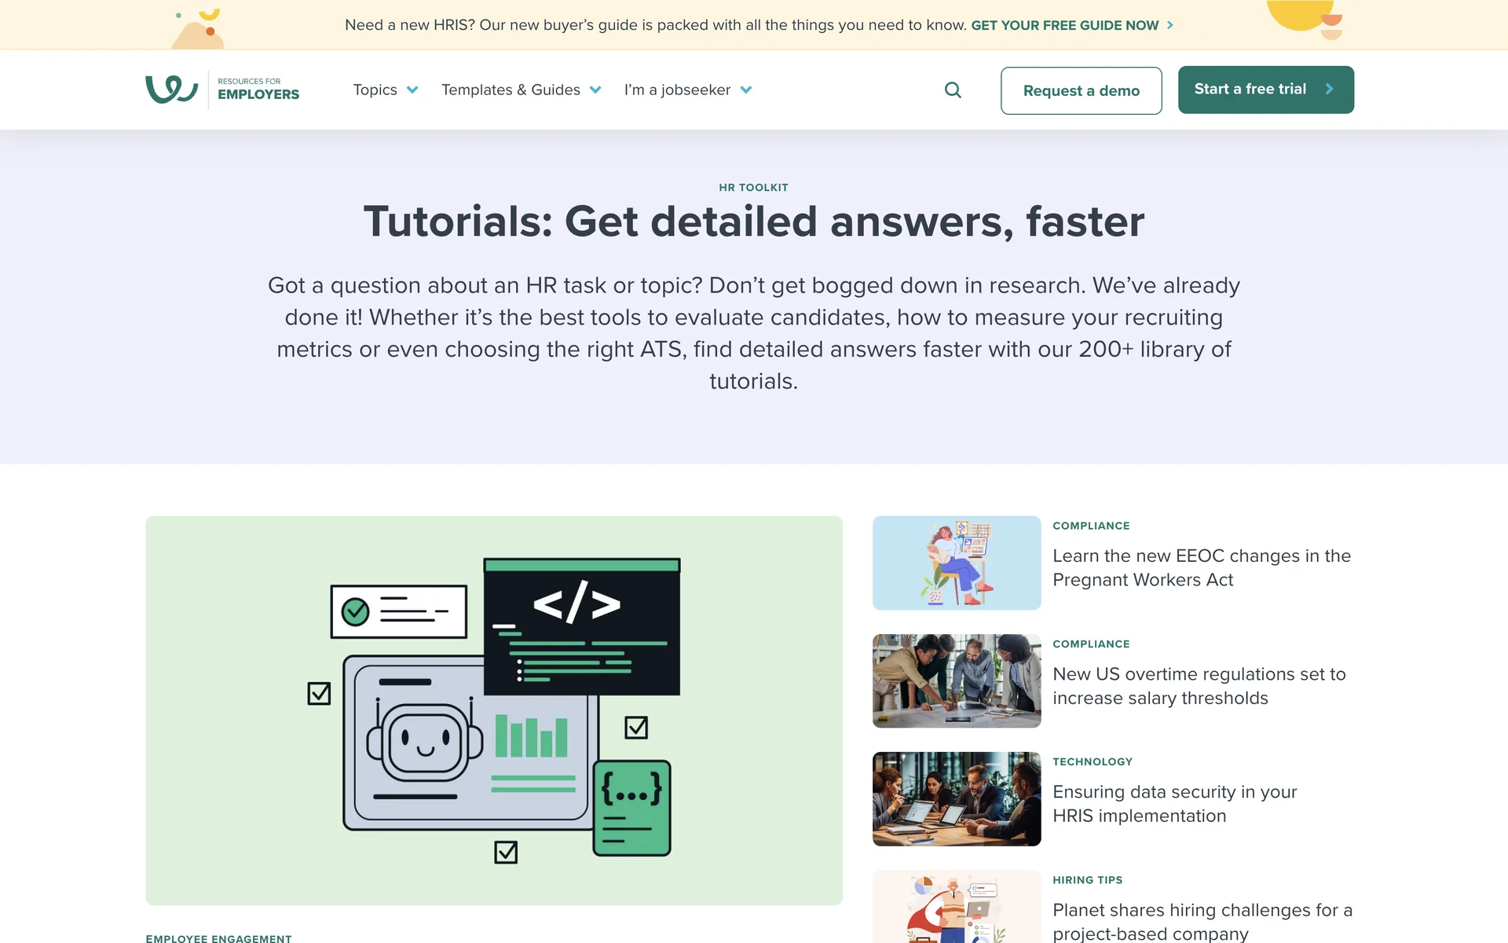This screenshot has width=1508, height=943.
Task: Click arrow after Get Your Free Guide Now
Action: point(1170,25)
